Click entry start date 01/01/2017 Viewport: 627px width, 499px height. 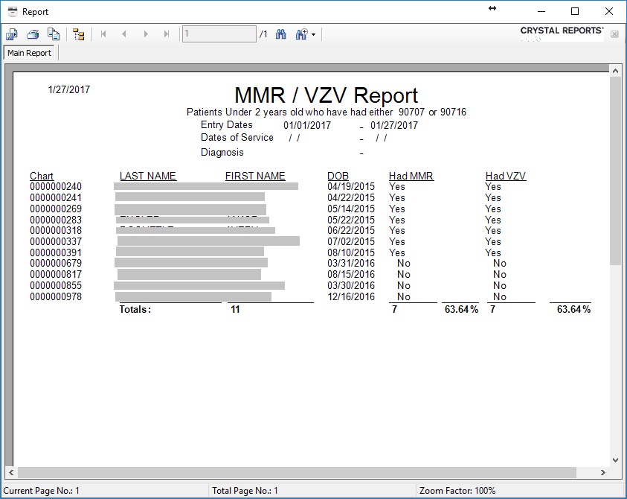(x=307, y=126)
